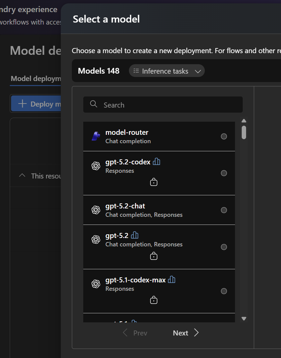Open the Inference tasks filter dropdown
Image resolution: width=281 pixels, height=358 pixels.
167,71
